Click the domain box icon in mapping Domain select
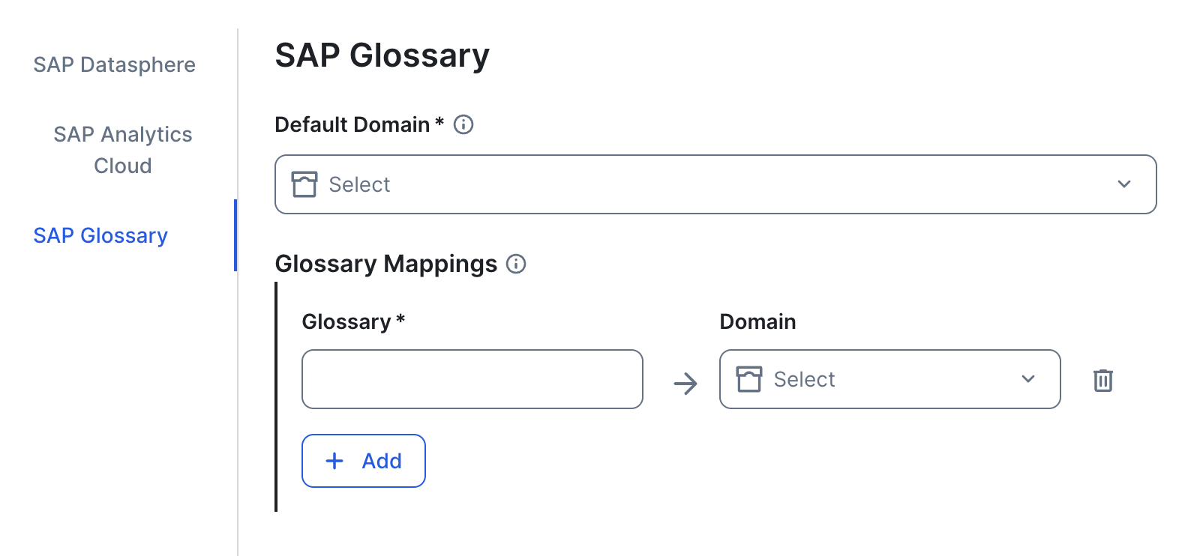The width and height of the screenshot is (1203, 556). click(x=749, y=379)
